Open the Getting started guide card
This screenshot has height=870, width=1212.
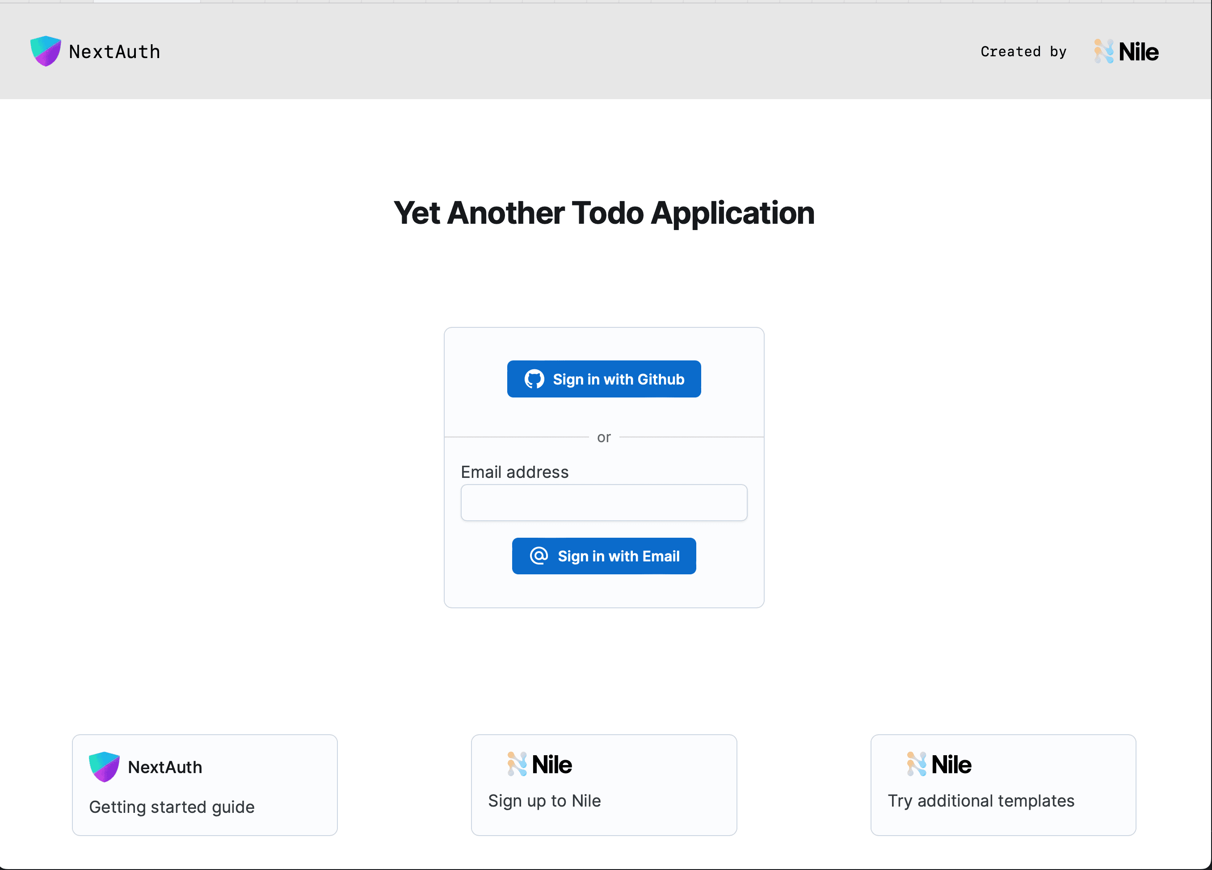(x=204, y=785)
